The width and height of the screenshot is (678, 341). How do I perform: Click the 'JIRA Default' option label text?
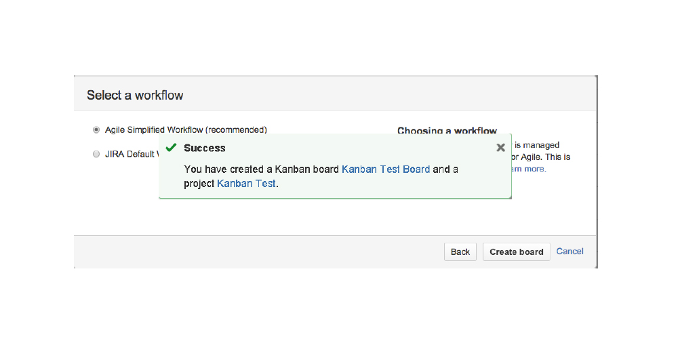point(130,154)
